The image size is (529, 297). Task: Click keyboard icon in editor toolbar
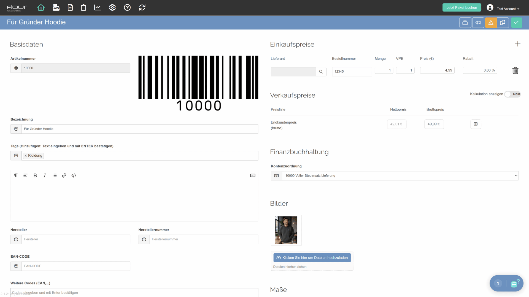253,175
